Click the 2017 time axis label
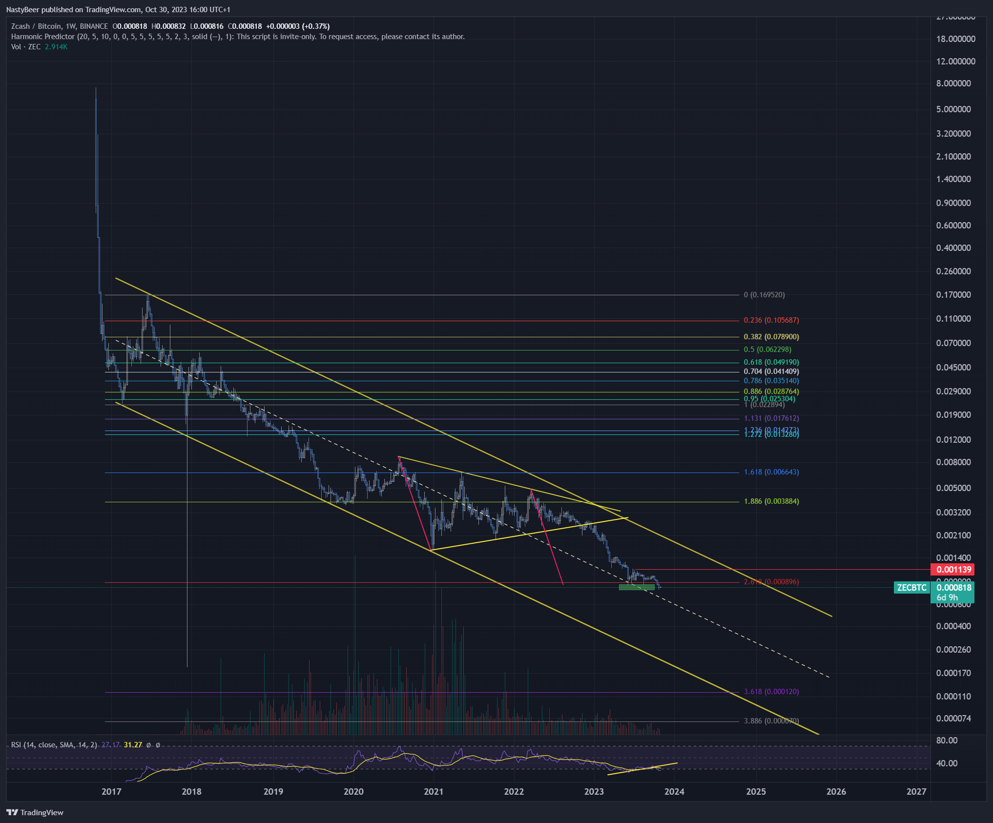Image resolution: width=993 pixels, height=823 pixels. point(111,792)
